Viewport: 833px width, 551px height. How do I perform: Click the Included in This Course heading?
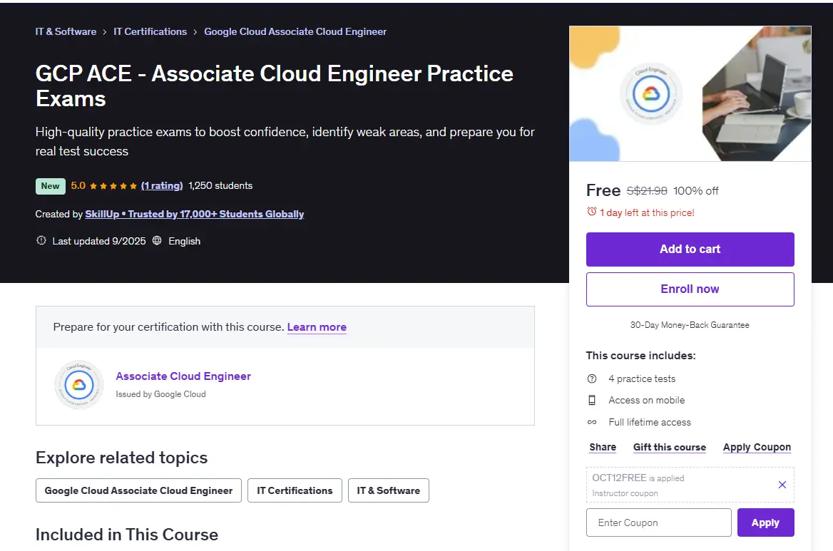click(x=127, y=535)
